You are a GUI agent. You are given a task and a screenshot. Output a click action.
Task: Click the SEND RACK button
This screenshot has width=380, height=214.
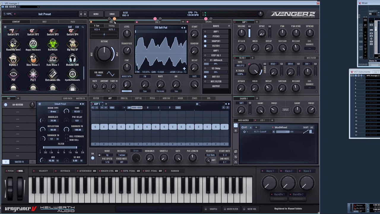67,98
